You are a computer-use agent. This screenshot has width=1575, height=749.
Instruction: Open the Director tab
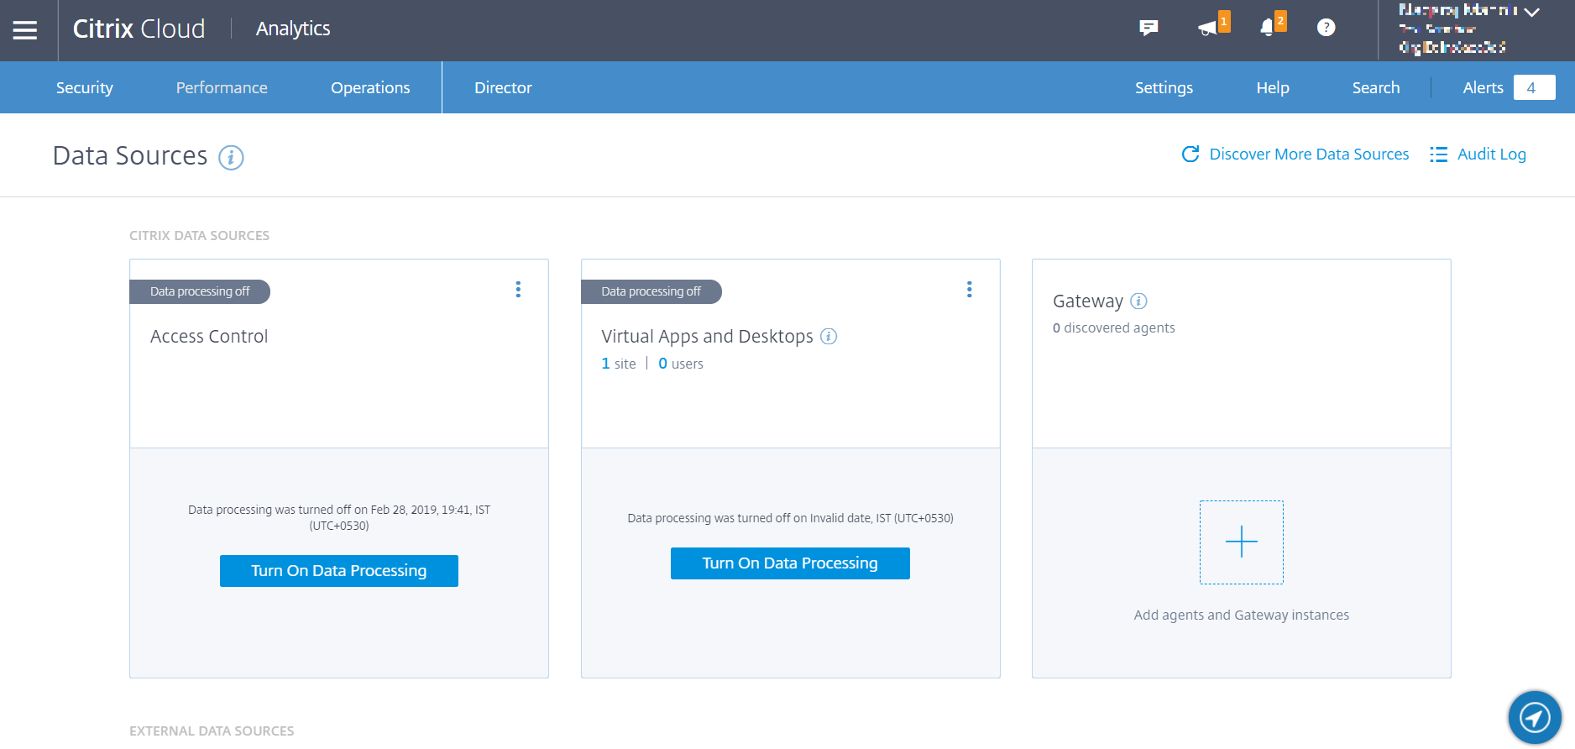point(503,87)
